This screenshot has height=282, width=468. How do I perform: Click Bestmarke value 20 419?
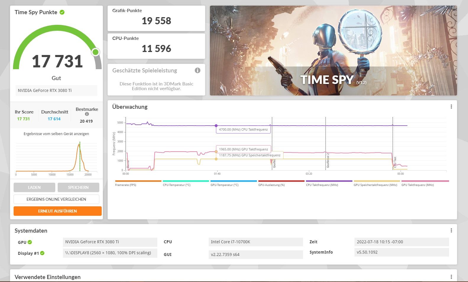pos(86,121)
